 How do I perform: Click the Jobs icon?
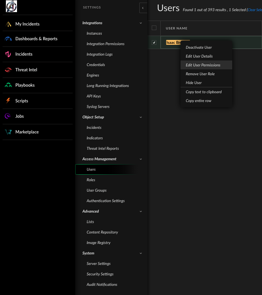click(x=8, y=116)
